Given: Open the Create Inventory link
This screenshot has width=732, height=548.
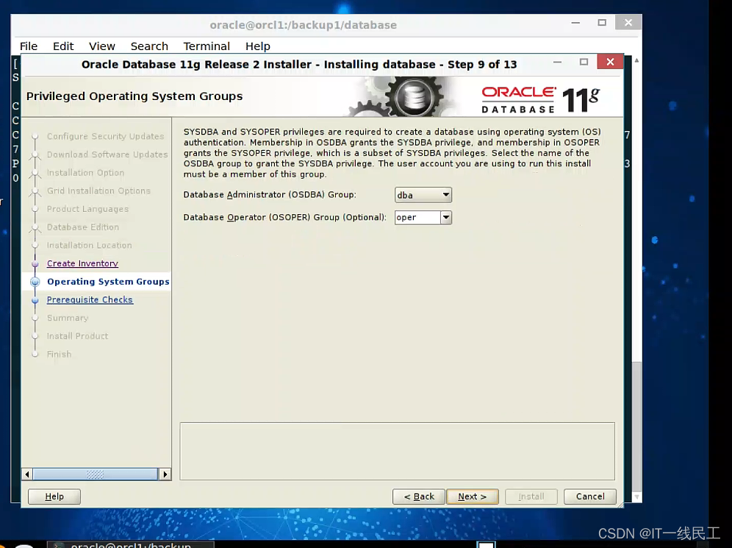Looking at the screenshot, I should pos(82,263).
